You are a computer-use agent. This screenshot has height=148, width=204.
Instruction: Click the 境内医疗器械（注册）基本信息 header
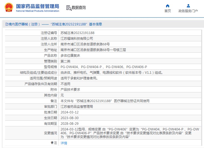click(x=54, y=24)
